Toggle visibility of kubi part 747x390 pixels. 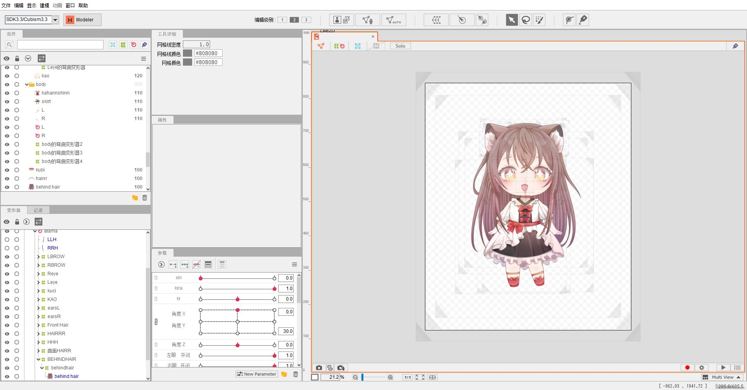click(7, 170)
